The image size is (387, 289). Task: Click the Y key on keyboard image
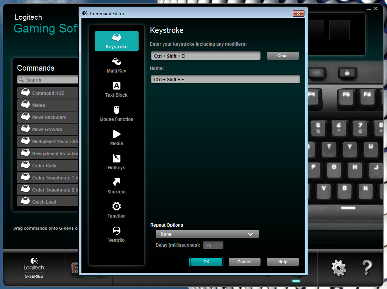coord(350,149)
